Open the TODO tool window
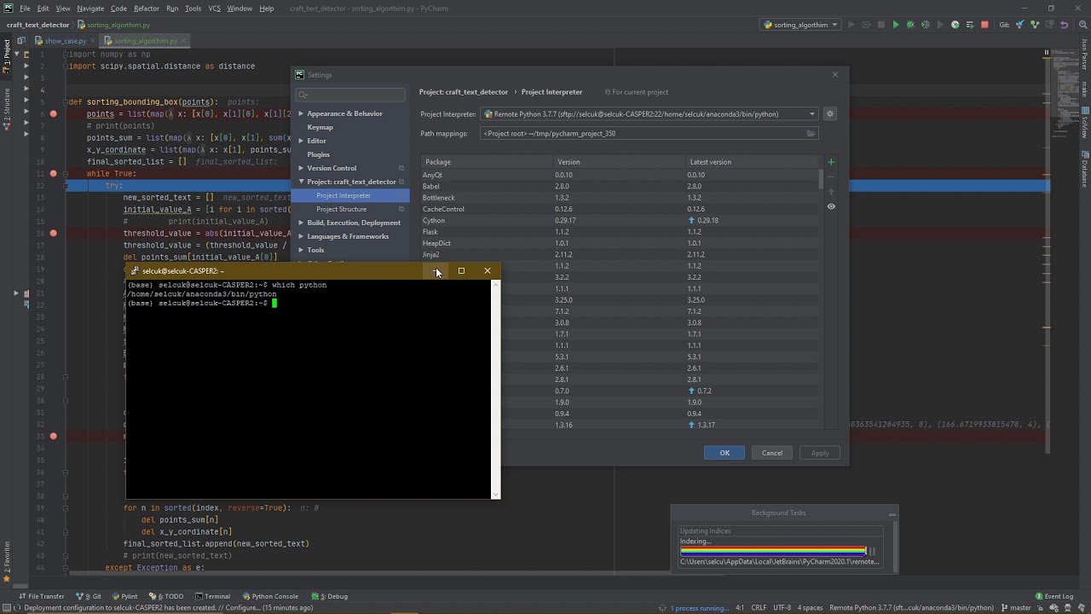The width and height of the screenshot is (1091, 614). point(168,596)
